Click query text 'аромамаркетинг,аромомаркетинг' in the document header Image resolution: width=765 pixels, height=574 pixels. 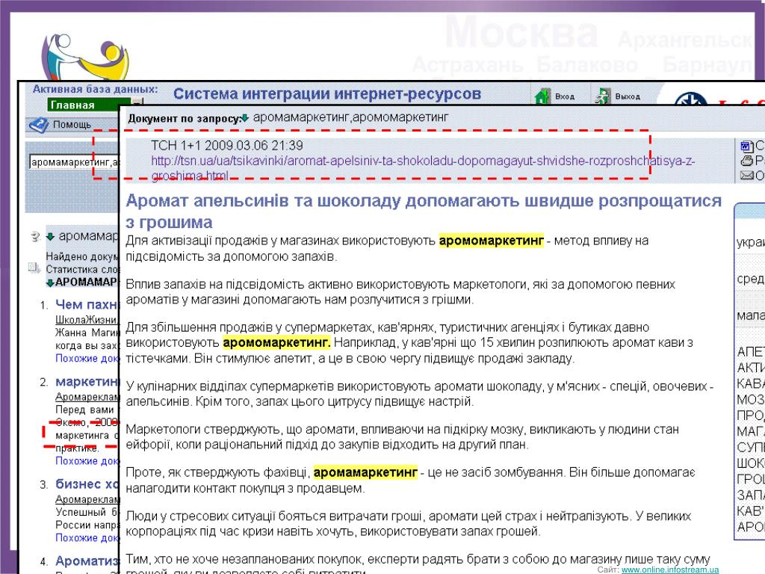pyautogui.click(x=350, y=117)
